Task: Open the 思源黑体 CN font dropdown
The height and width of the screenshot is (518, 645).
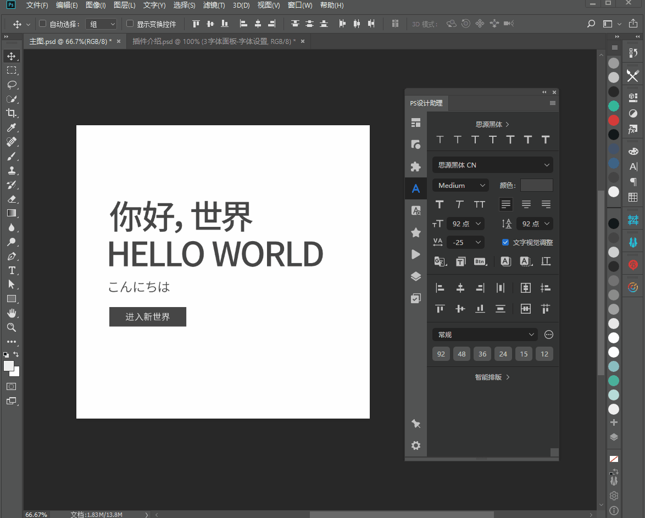Action: pyautogui.click(x=492, y=165)
